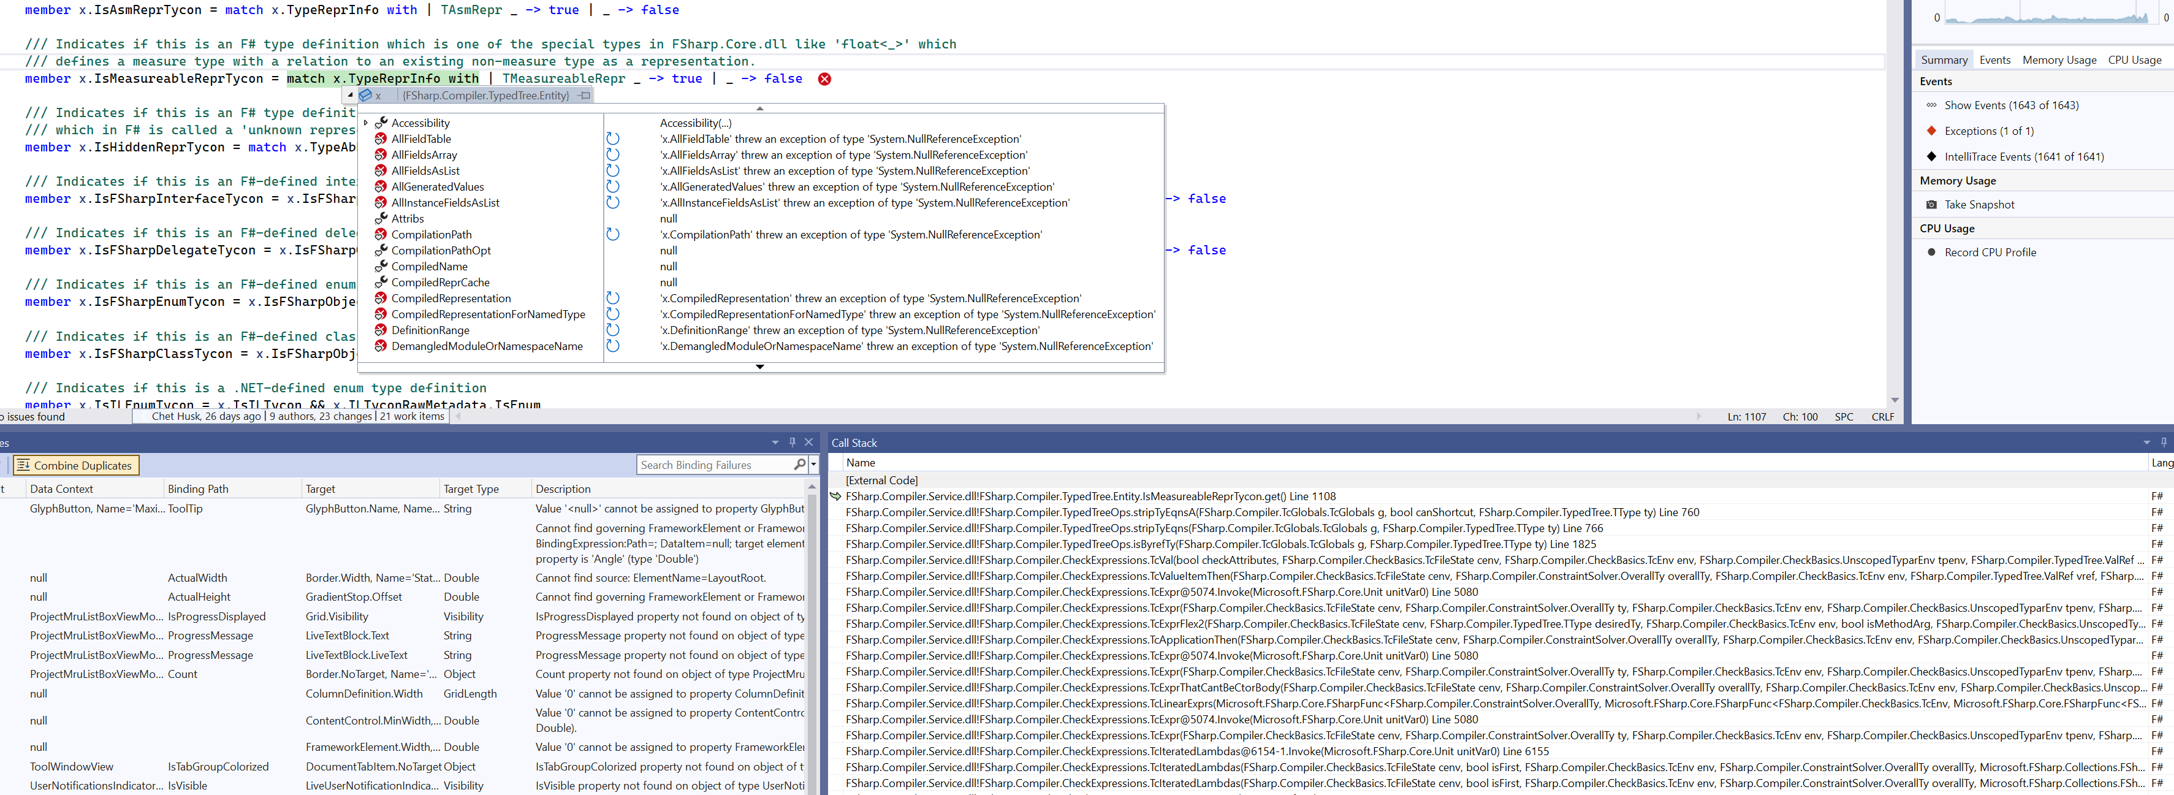Open the Memory Usage tab
Image resolution: width=2174 pixels, height=795 pixels.
(2058, 60)
